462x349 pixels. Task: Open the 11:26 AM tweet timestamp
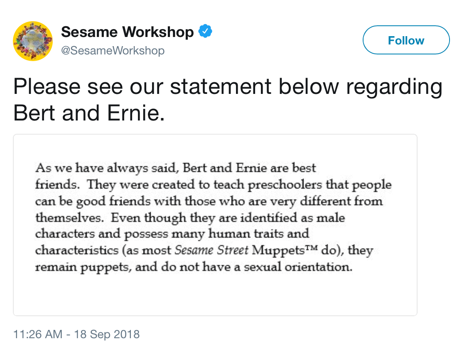click(38, 334)
